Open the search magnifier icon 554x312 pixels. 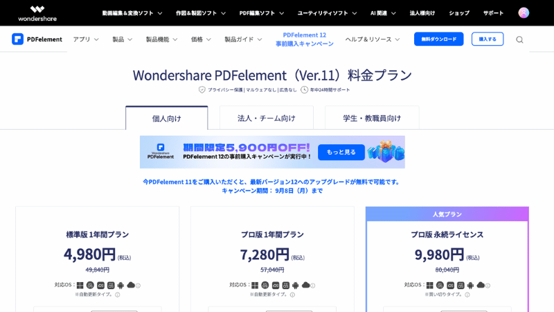[x=519, y=40]
